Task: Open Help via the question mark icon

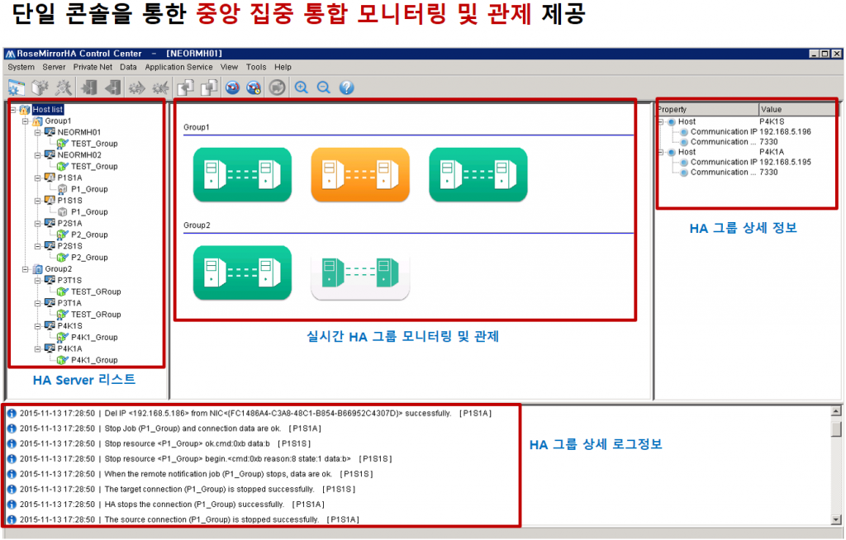Action: [346, 88]
